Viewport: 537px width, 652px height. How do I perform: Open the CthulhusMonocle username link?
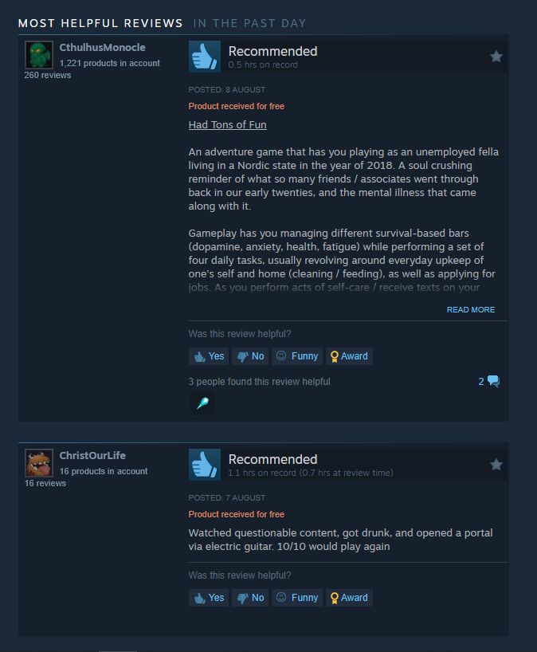pos(102,47)
